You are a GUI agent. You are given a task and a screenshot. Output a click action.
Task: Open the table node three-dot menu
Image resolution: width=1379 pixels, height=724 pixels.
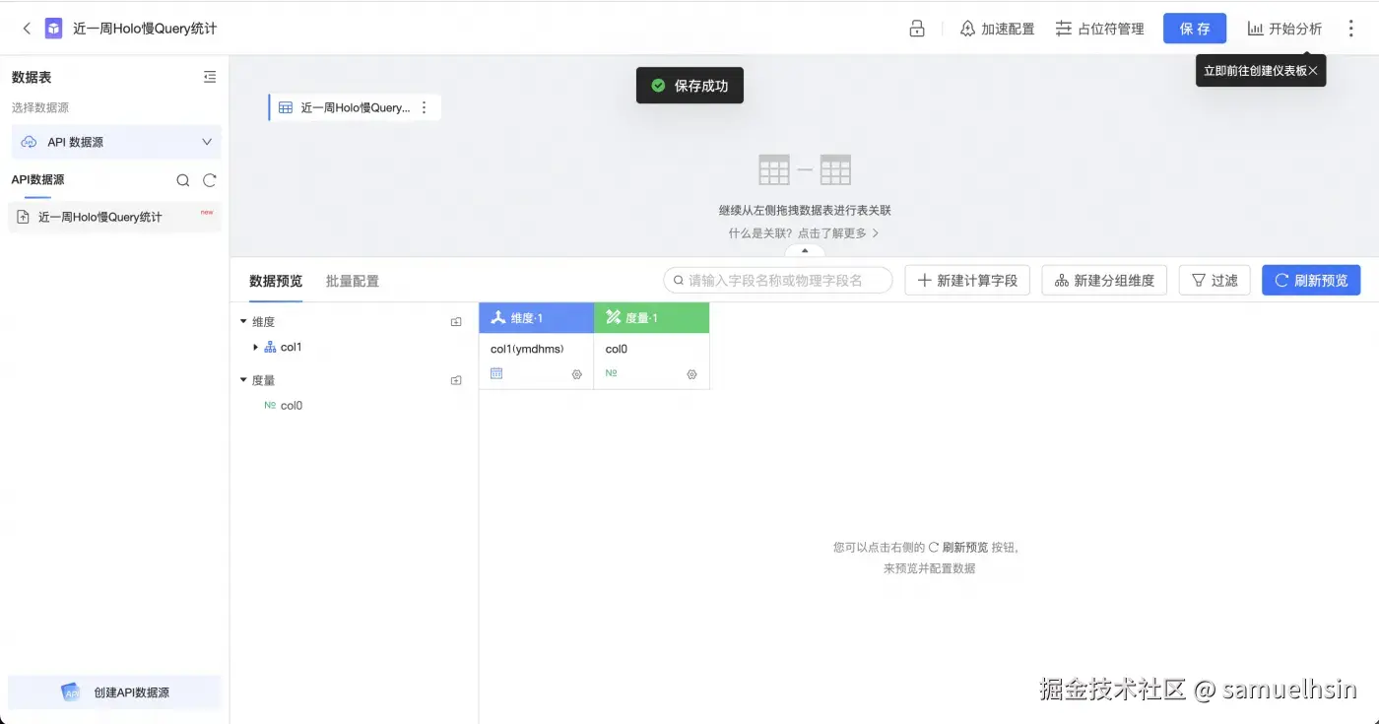(425, 107)
